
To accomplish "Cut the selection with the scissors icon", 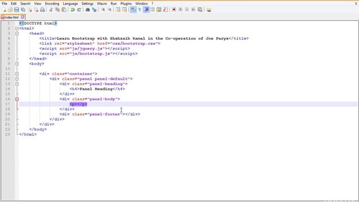I will click(x=51, y=10).
